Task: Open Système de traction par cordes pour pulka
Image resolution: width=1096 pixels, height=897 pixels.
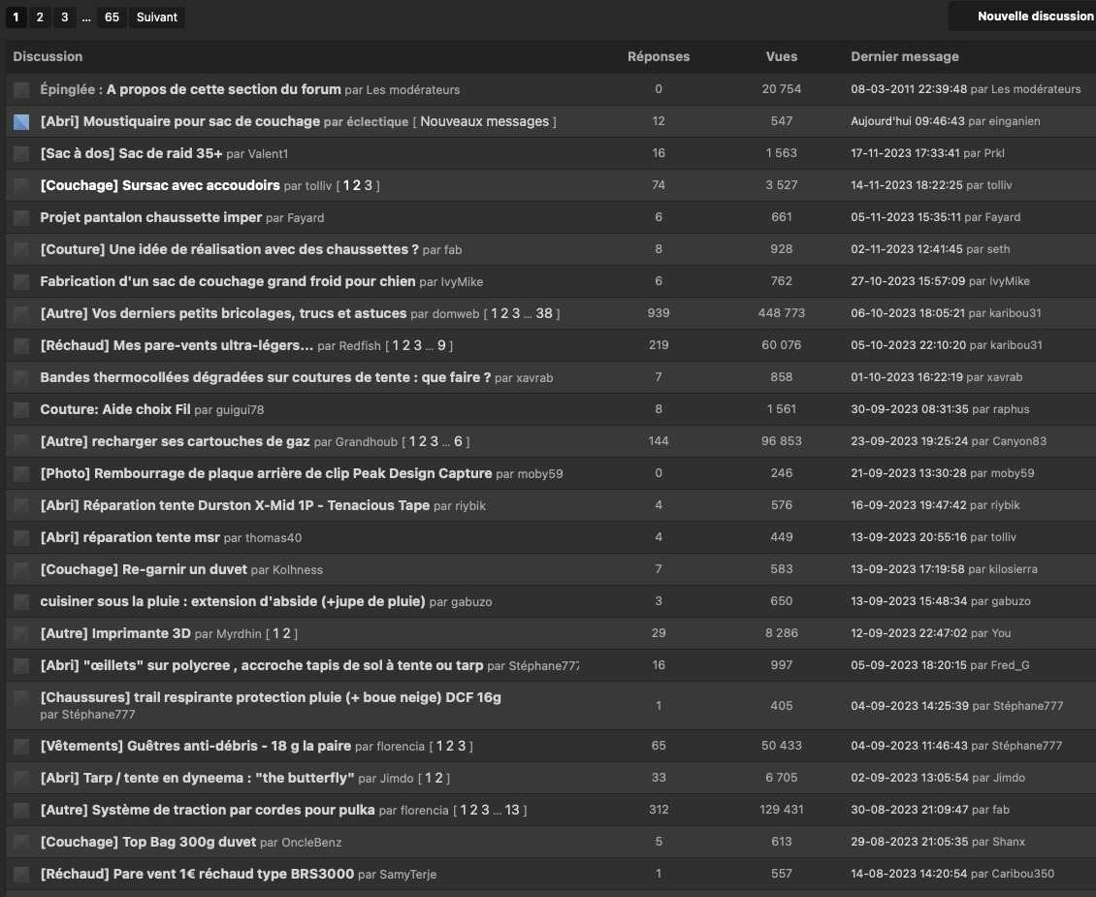Action: (208, 811)
